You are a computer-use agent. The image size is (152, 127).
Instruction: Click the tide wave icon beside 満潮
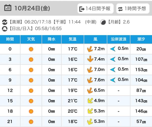point(4,22)
